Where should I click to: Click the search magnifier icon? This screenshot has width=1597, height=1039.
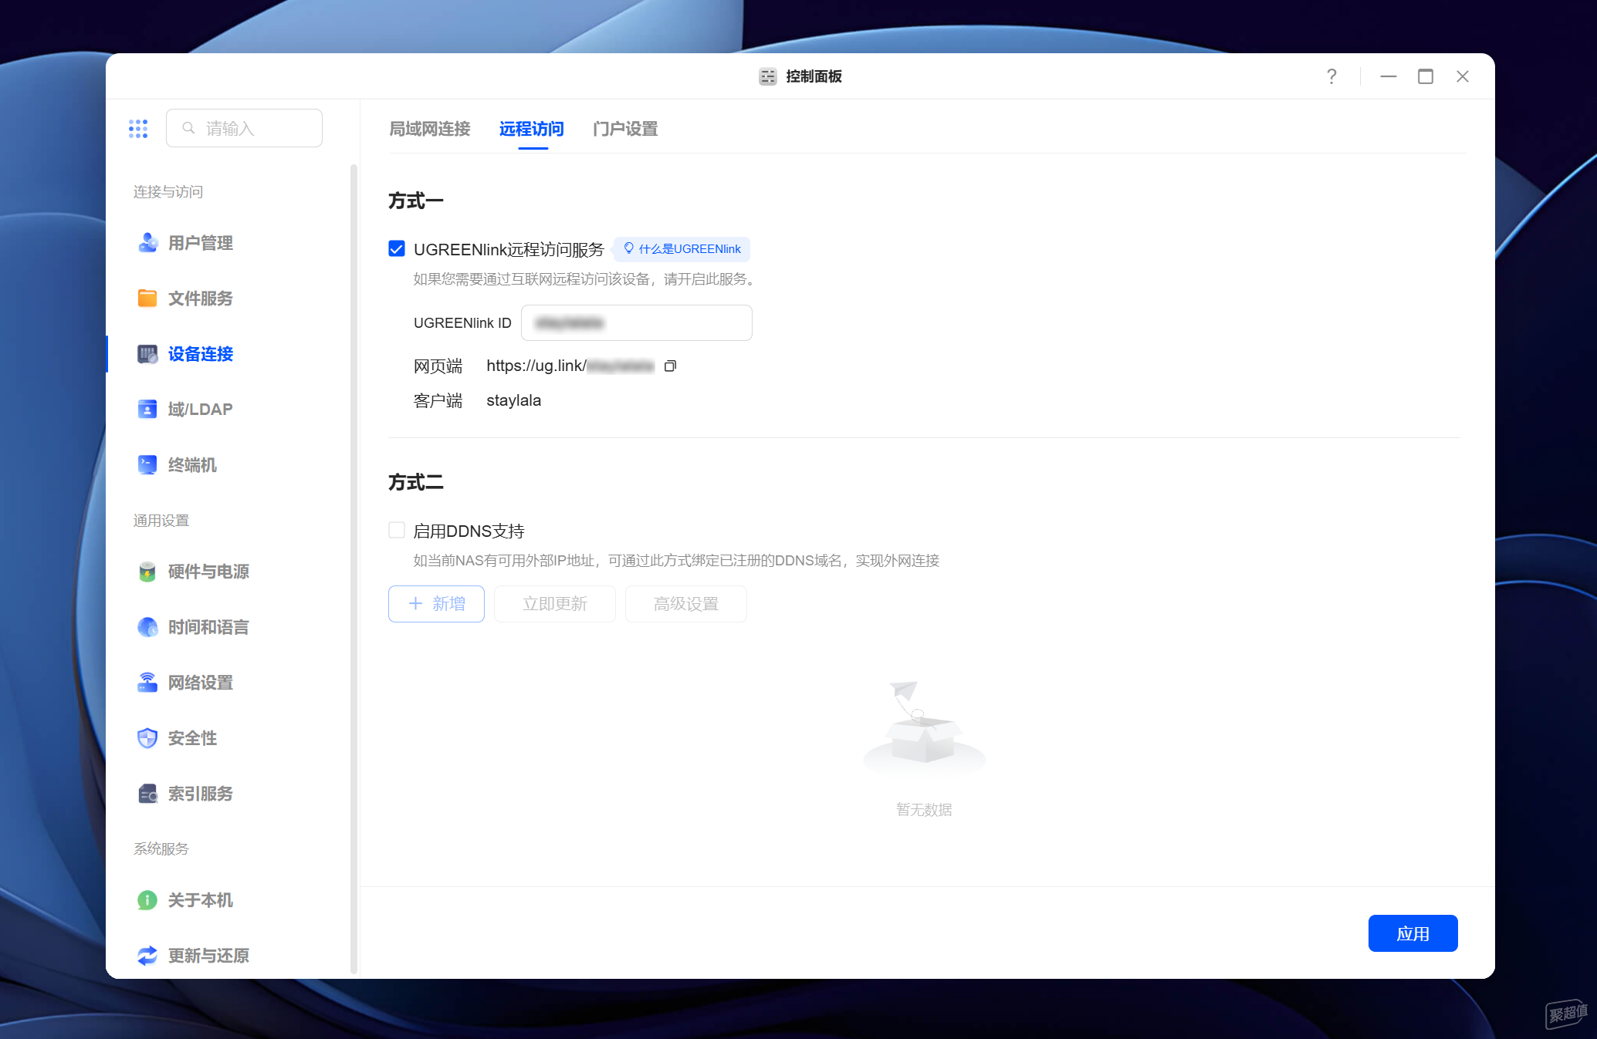coord(188,128)
